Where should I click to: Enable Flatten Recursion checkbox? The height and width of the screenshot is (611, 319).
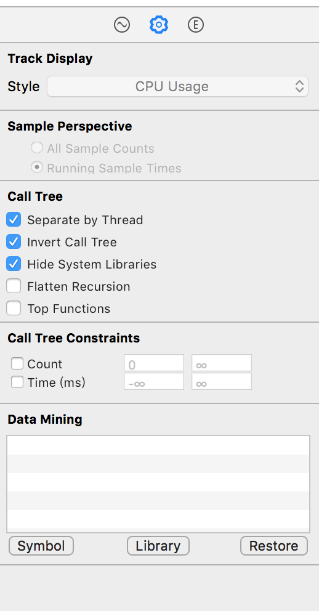[x=14, y=286]
